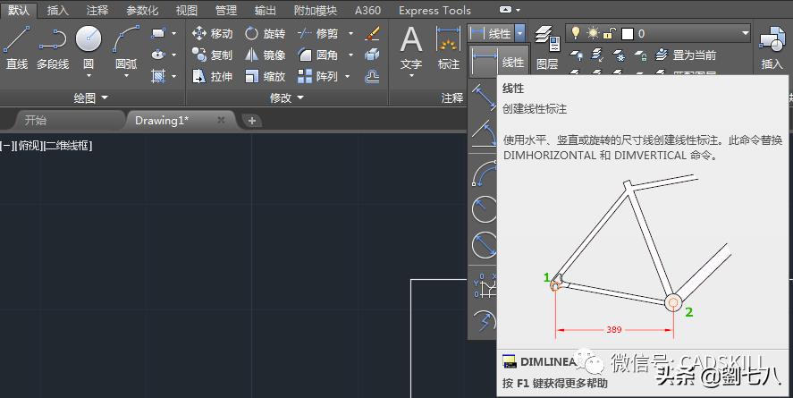
Task: Select the 多段线 polyline tool
Action: click(53, 49)
